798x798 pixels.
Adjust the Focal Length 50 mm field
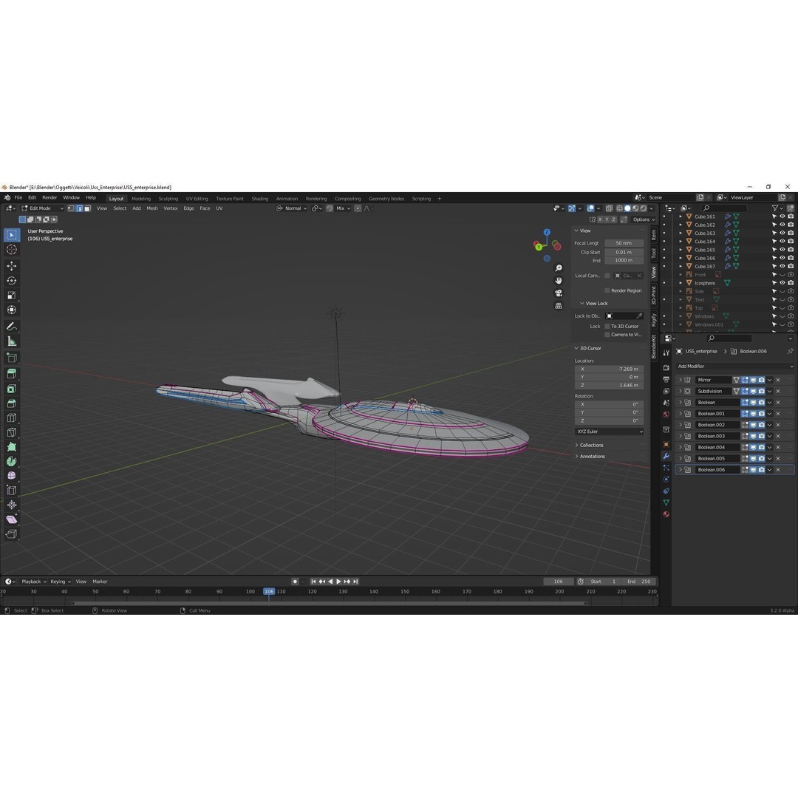tap(624, 243)
